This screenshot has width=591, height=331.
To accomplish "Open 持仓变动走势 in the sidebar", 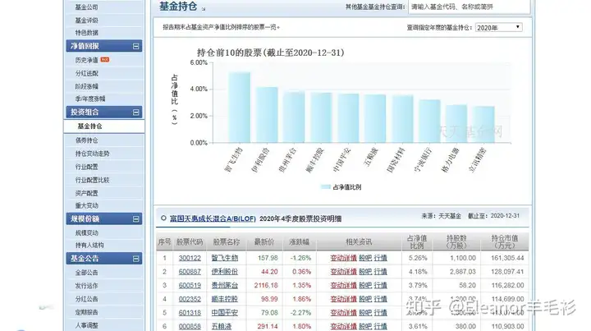I will pyautogui.click(x=92, y=154).
